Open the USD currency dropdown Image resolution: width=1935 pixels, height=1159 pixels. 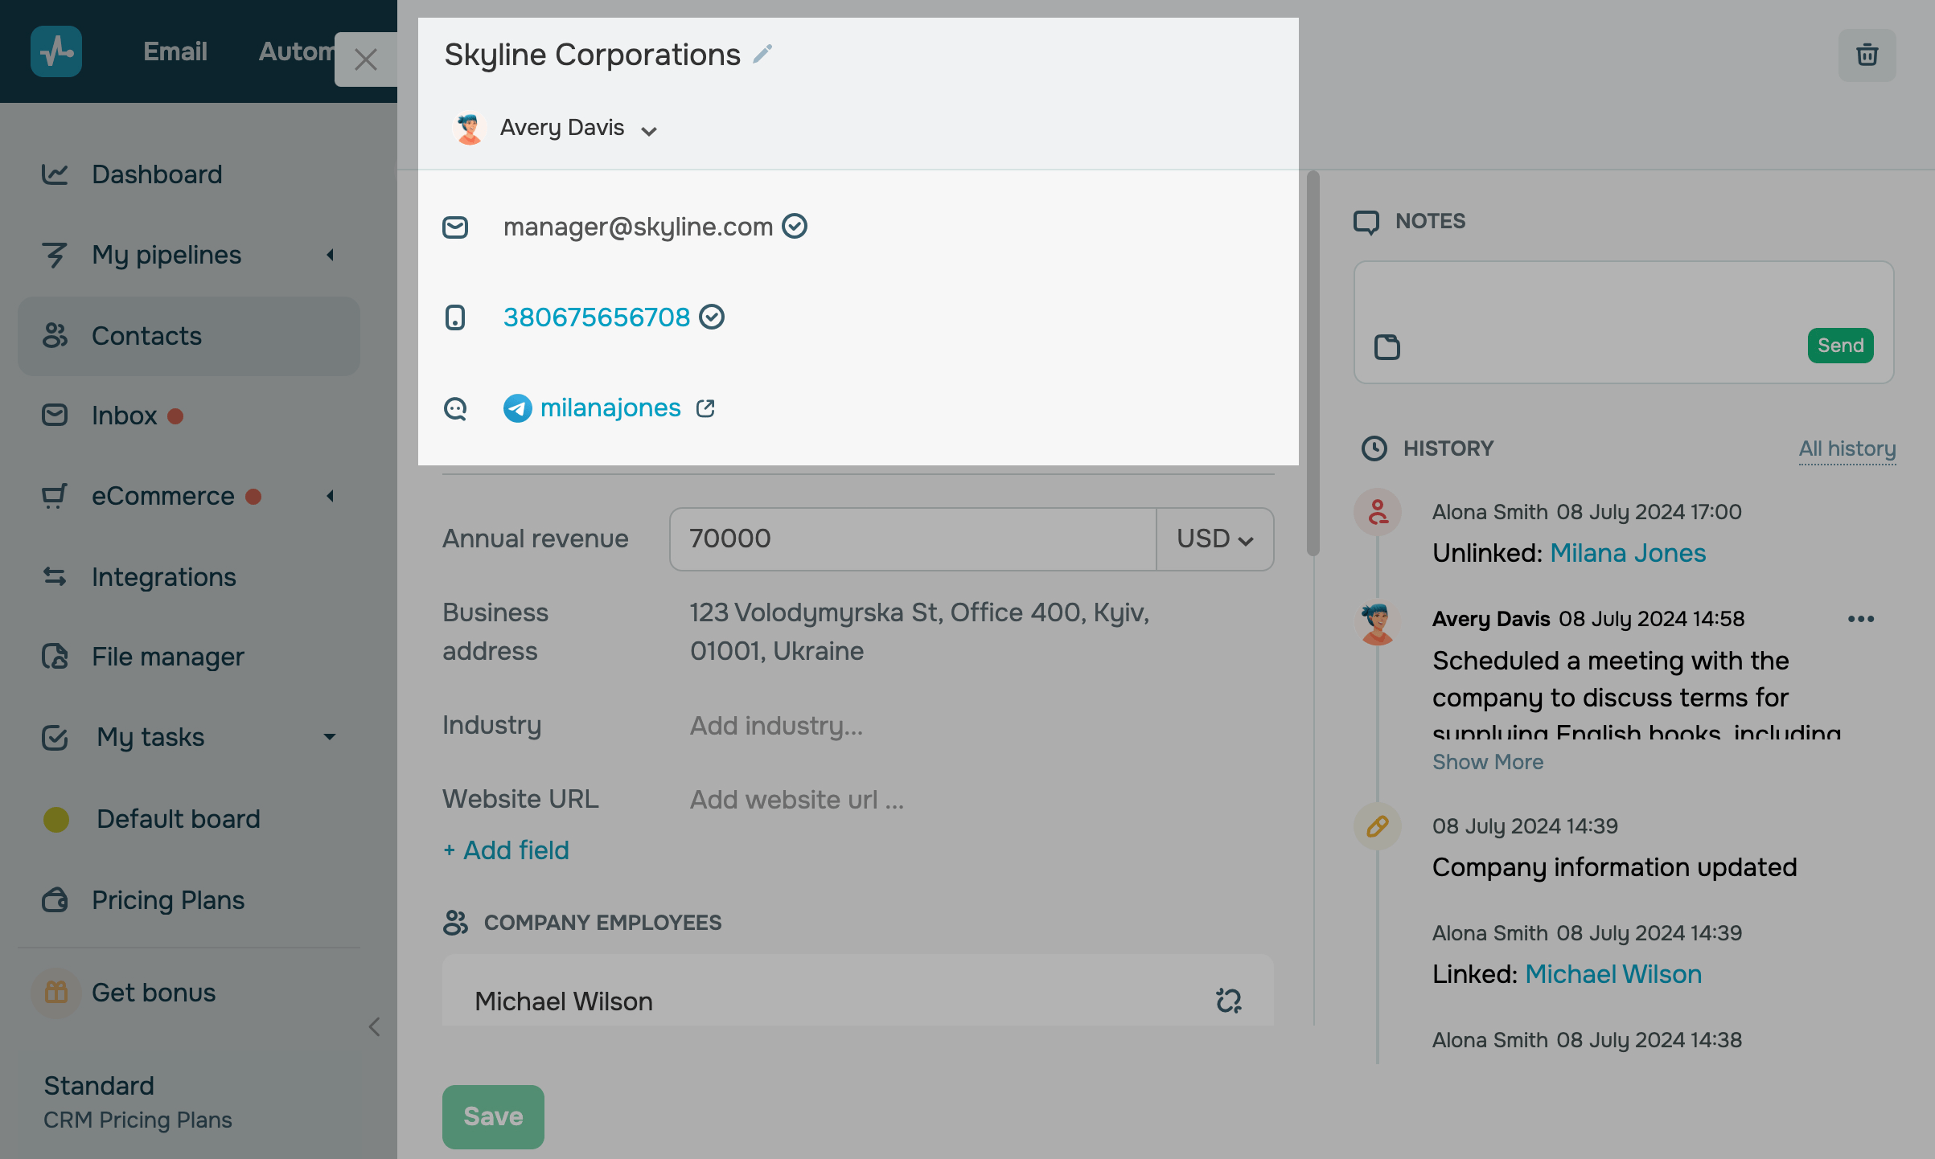tap(1214, 539)
